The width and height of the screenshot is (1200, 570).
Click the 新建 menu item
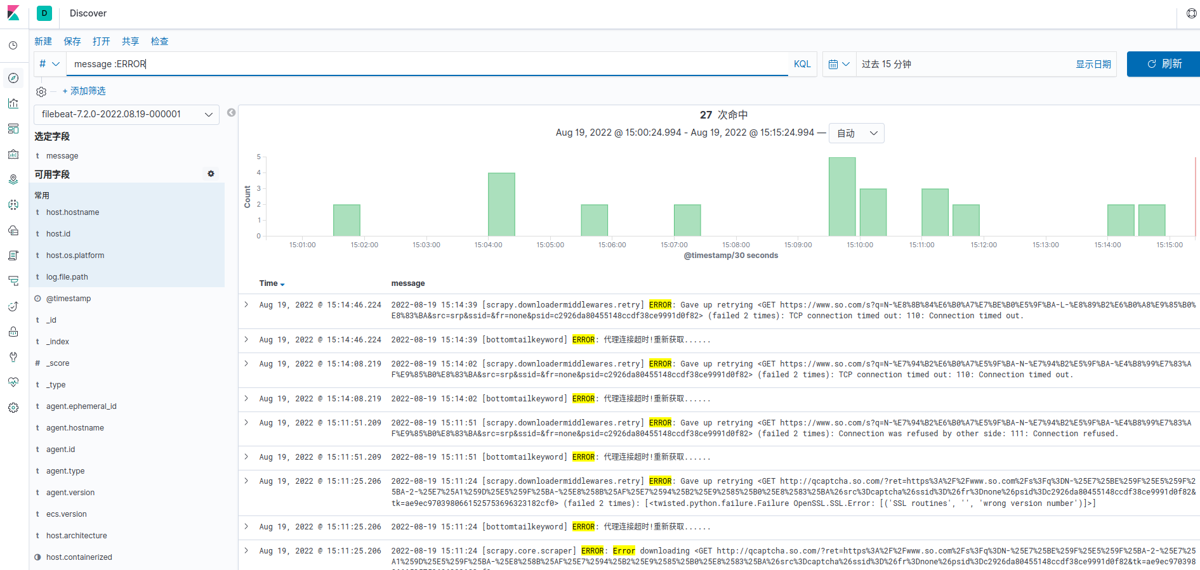coord(43,41)
